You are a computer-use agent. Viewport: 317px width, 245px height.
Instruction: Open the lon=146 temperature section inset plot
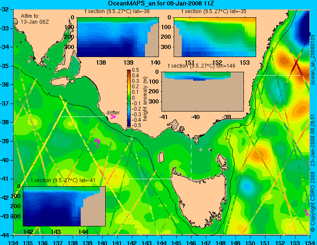click(202, 92)
